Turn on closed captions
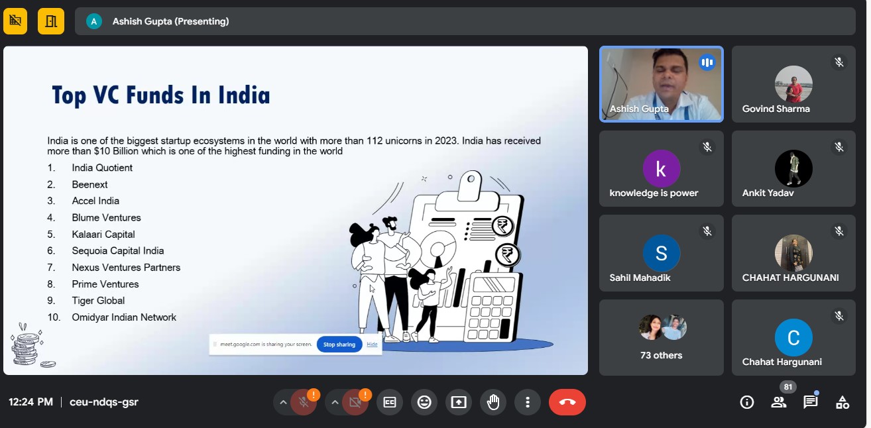 point(390,402)
